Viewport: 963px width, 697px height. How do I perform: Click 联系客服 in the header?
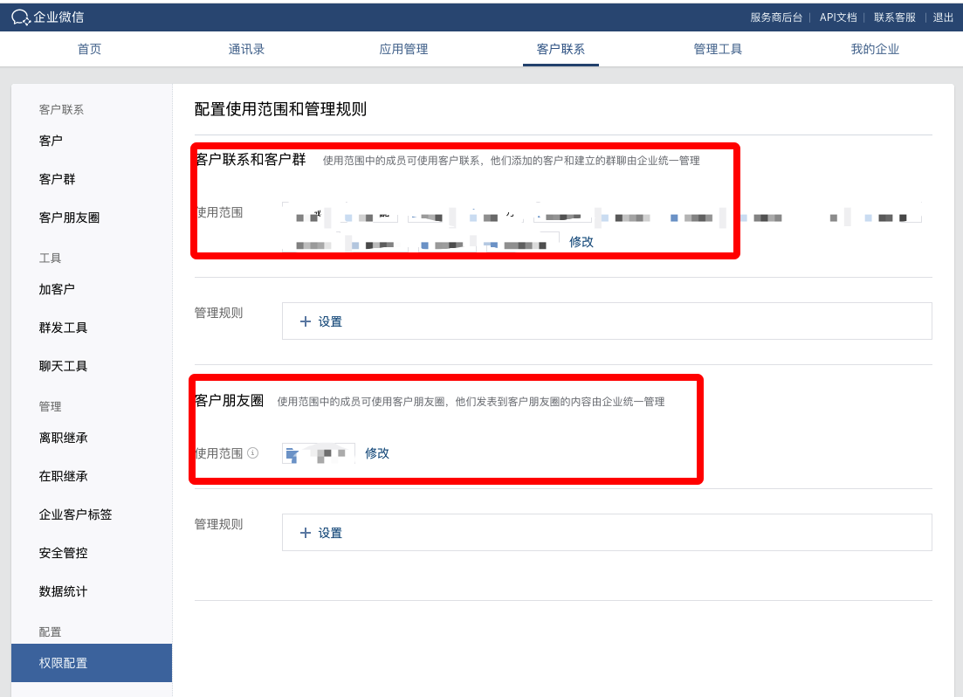coord(895,17)
